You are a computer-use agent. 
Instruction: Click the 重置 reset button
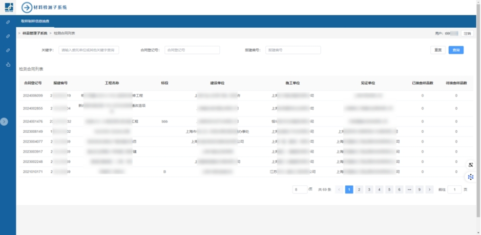(x=438, y=50)
